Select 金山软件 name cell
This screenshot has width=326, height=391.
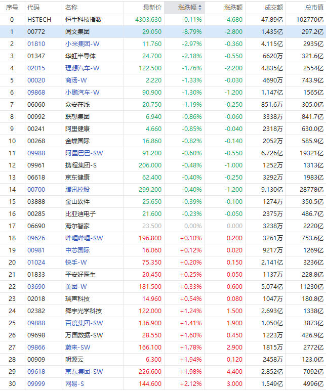(x=77, y=202)
